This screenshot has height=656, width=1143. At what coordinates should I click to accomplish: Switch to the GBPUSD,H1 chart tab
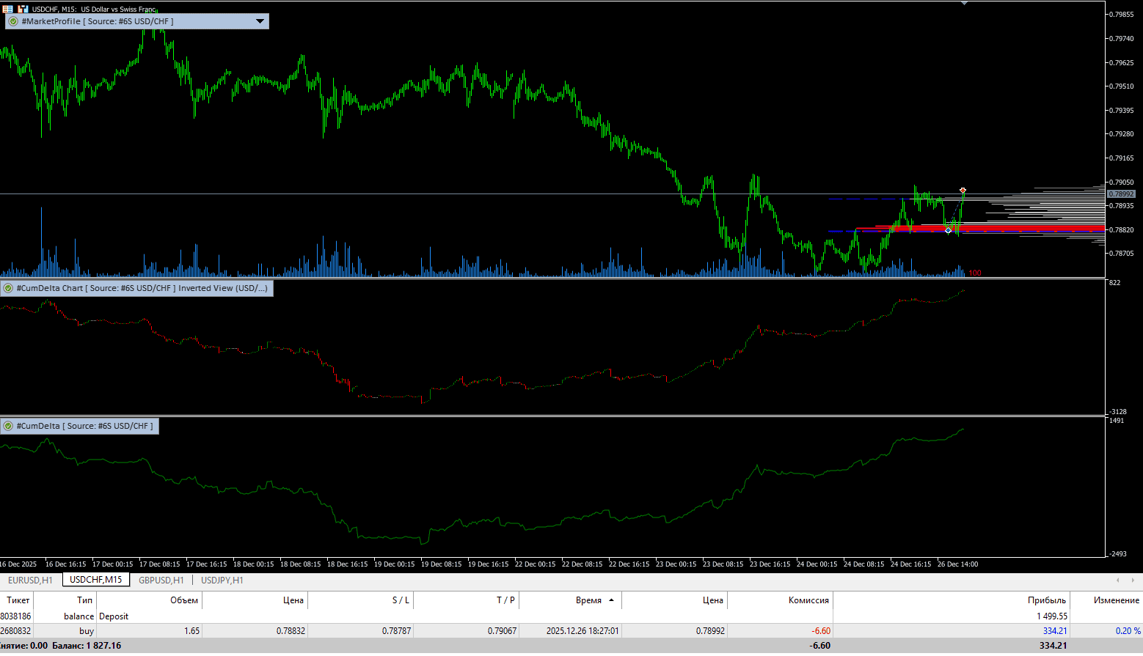[x=161, y=580]
